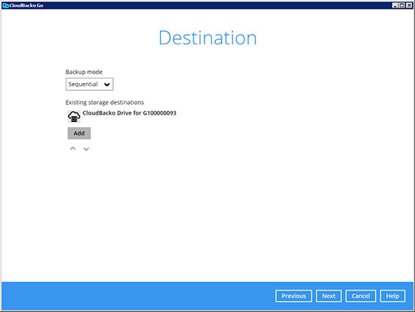Go back with the Previous button

(293, 296)
